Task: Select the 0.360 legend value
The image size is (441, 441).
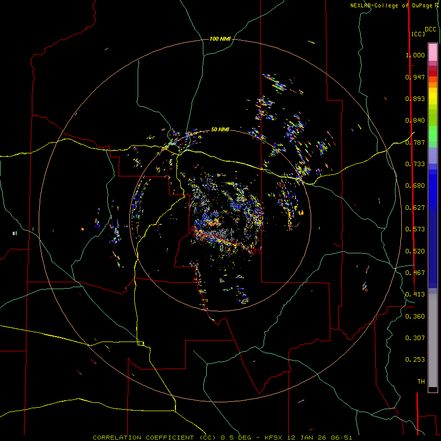Action: [x=415, y=317]
